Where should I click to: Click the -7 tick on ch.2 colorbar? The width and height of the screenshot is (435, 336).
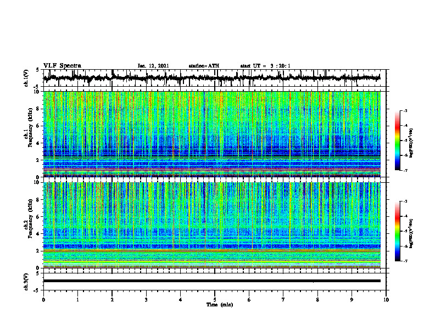405,261
